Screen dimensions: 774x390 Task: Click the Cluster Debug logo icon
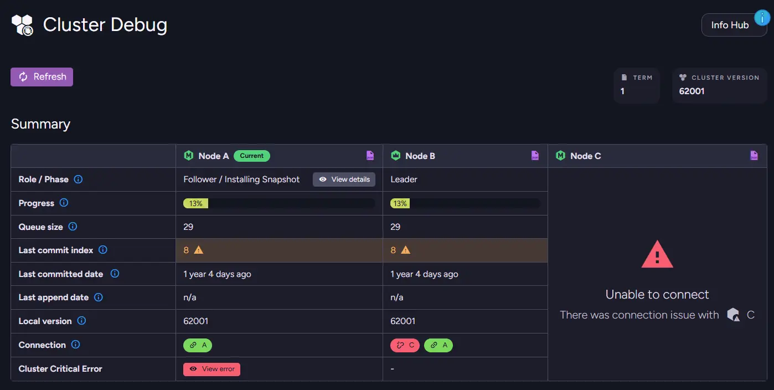pos(23,25)
